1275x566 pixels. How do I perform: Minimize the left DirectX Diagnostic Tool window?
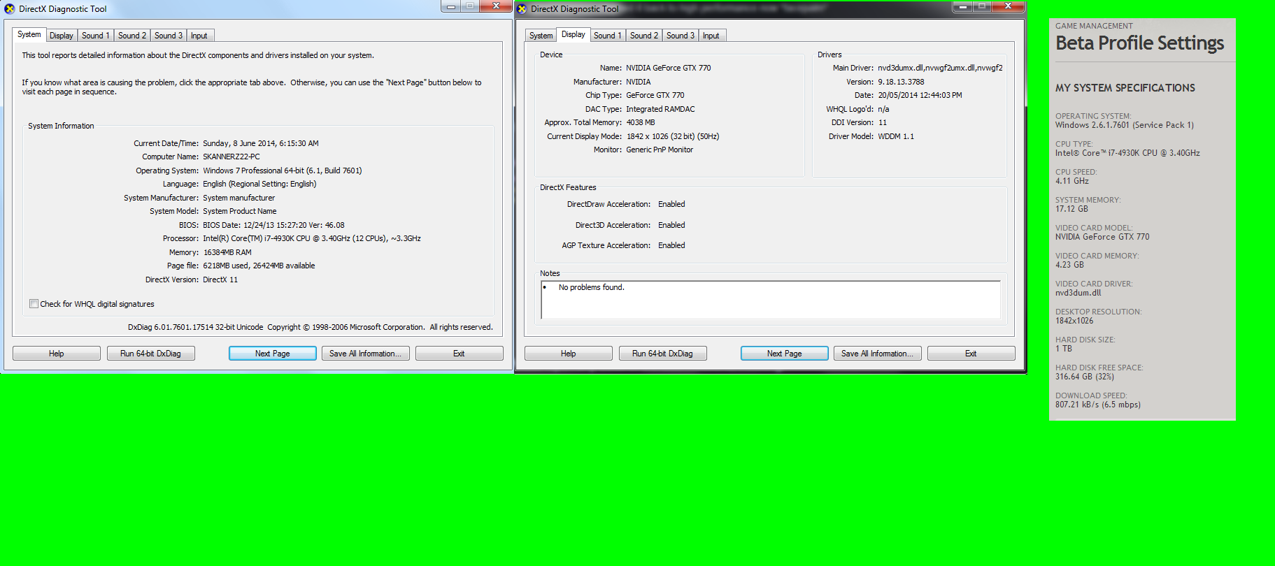[x=452, y=6]
